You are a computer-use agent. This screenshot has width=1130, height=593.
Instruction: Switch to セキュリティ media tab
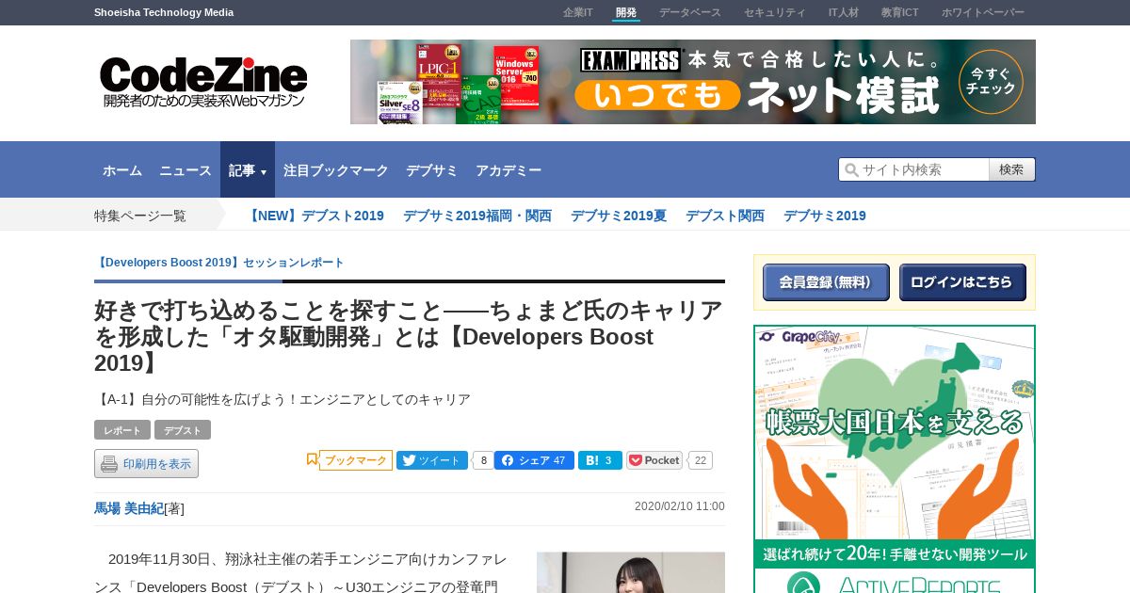pos(775,12)
